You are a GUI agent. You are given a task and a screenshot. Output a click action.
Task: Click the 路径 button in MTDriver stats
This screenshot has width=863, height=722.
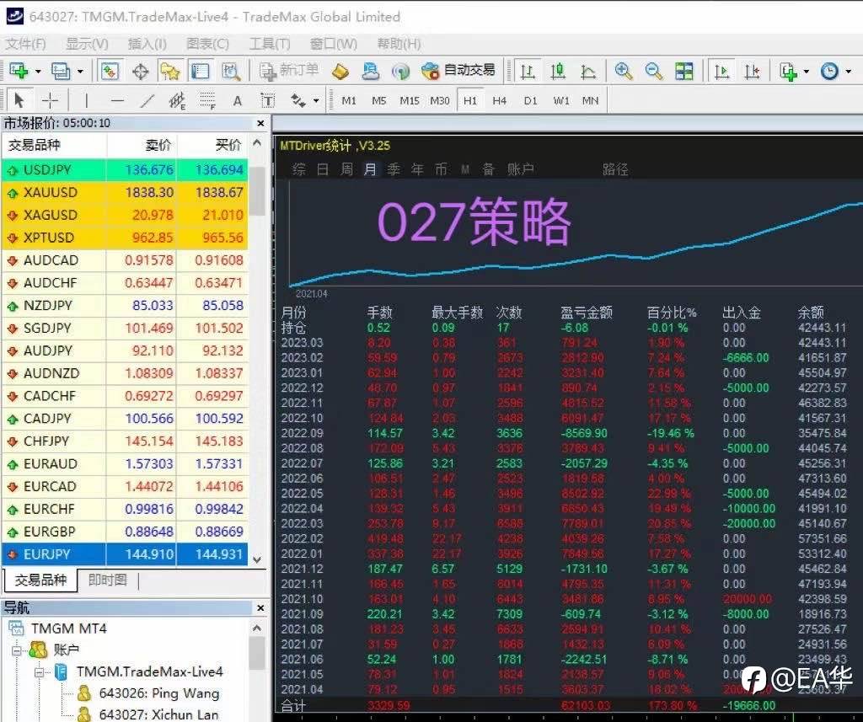[x=614, y=169]
